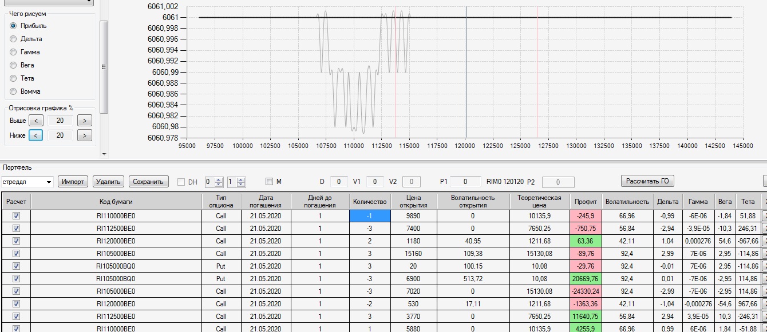
Task: Click the V1 input field
Action: coord(375,182)
